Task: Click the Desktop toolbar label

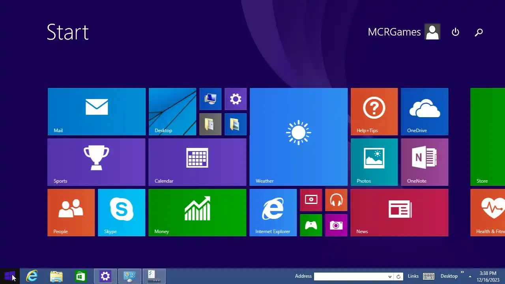Action: pos(449,276)
